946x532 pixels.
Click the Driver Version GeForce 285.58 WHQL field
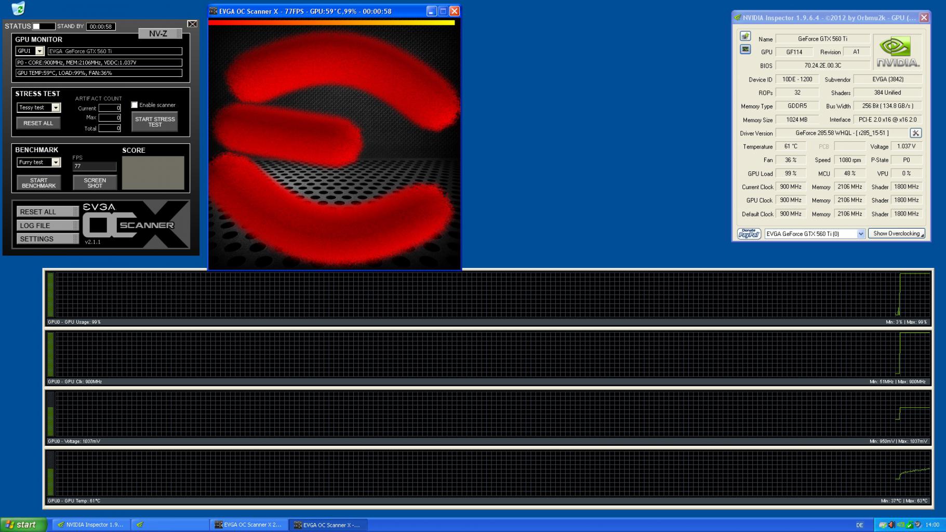pyautogui.click(x=842, y=133)
